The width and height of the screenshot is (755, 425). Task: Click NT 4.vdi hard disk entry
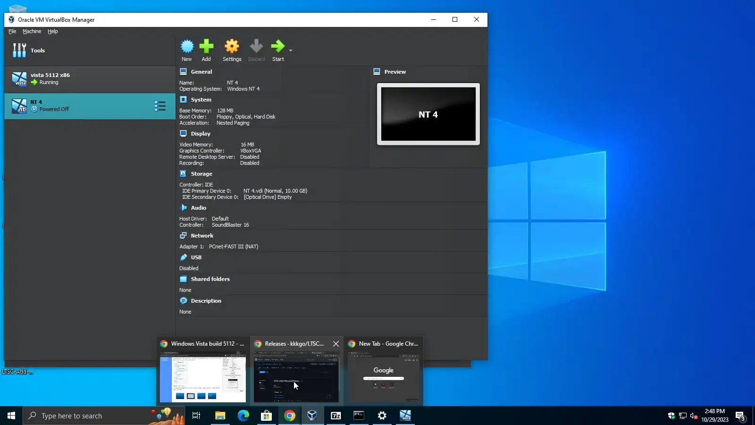coord(275,191)
